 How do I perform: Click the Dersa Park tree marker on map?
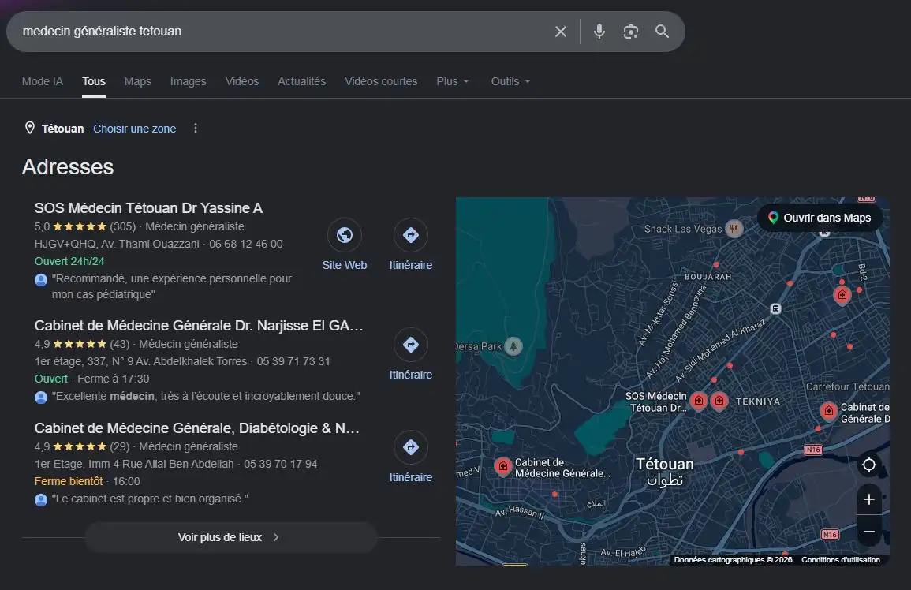(x=513, y=346)
